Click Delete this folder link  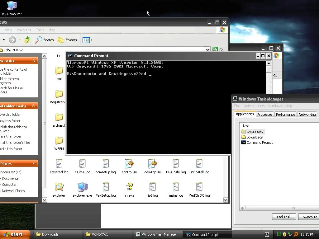pos(11,149)
